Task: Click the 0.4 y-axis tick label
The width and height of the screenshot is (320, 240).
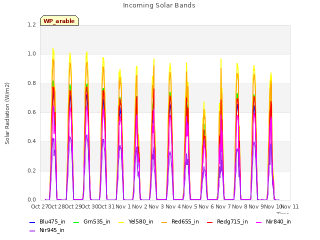Action: [x=31, y=141]
